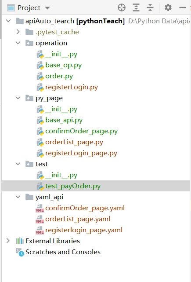Click the locate/select opened file crosshair icon
The width and height of the screenshot is (191, 282).
click(122, 8)
